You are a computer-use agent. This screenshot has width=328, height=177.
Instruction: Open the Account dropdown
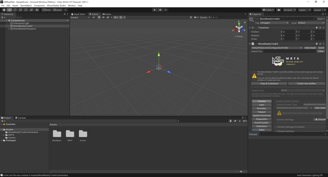tap(289, 10)
